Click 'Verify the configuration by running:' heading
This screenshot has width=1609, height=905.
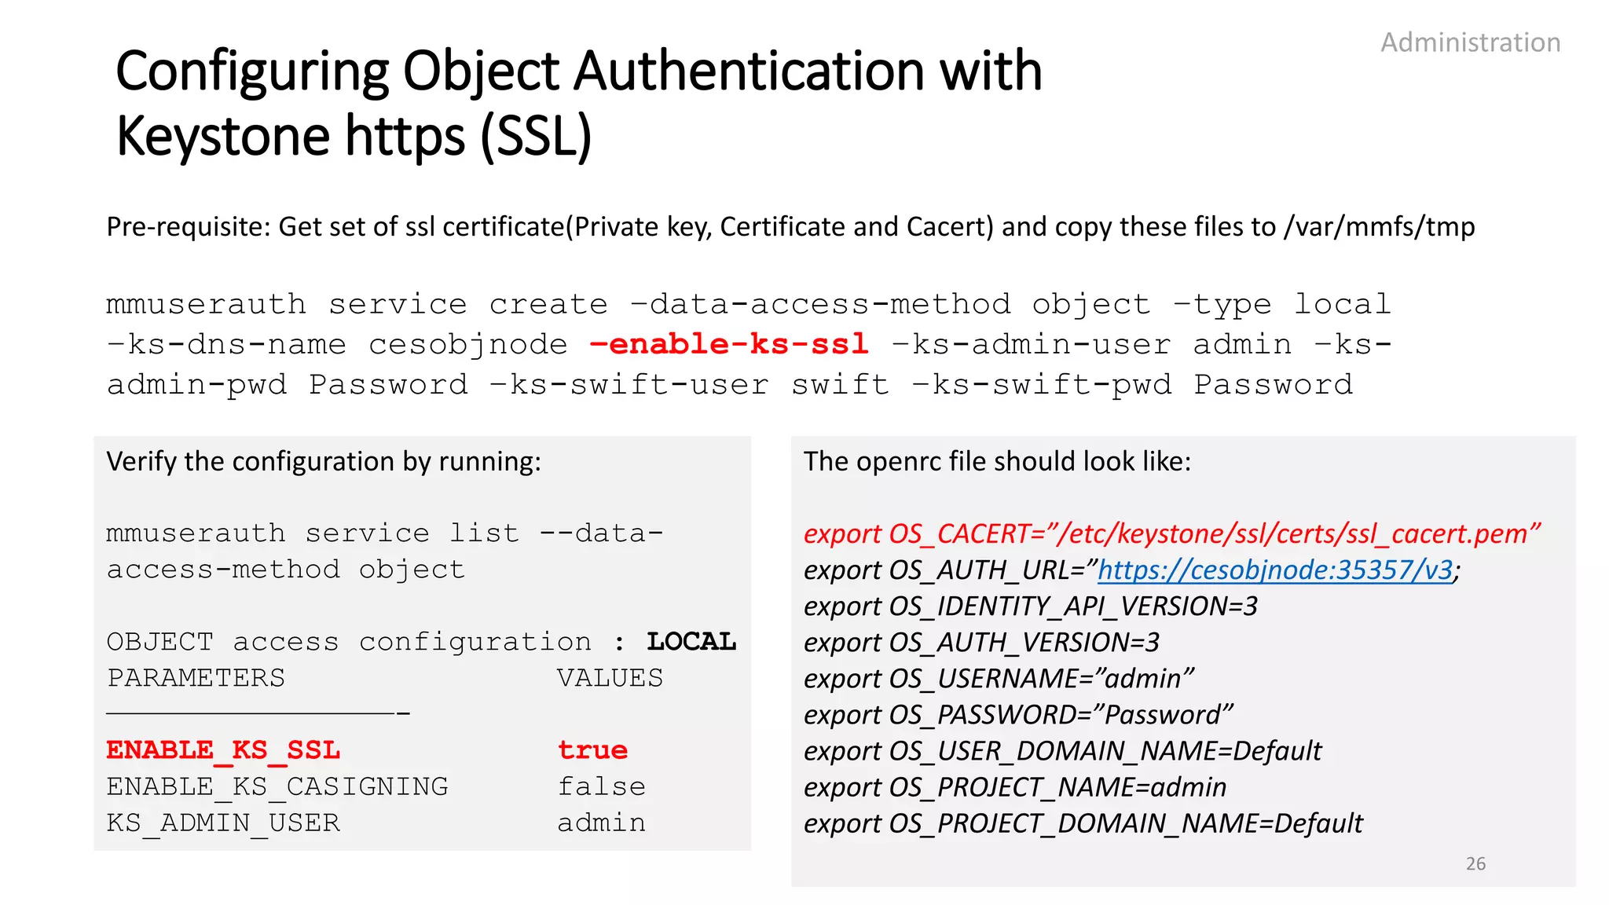(324, 461)
